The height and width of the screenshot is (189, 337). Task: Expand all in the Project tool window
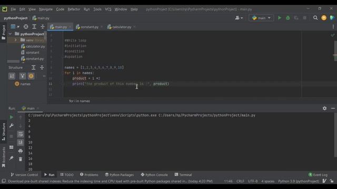[34, 27]
